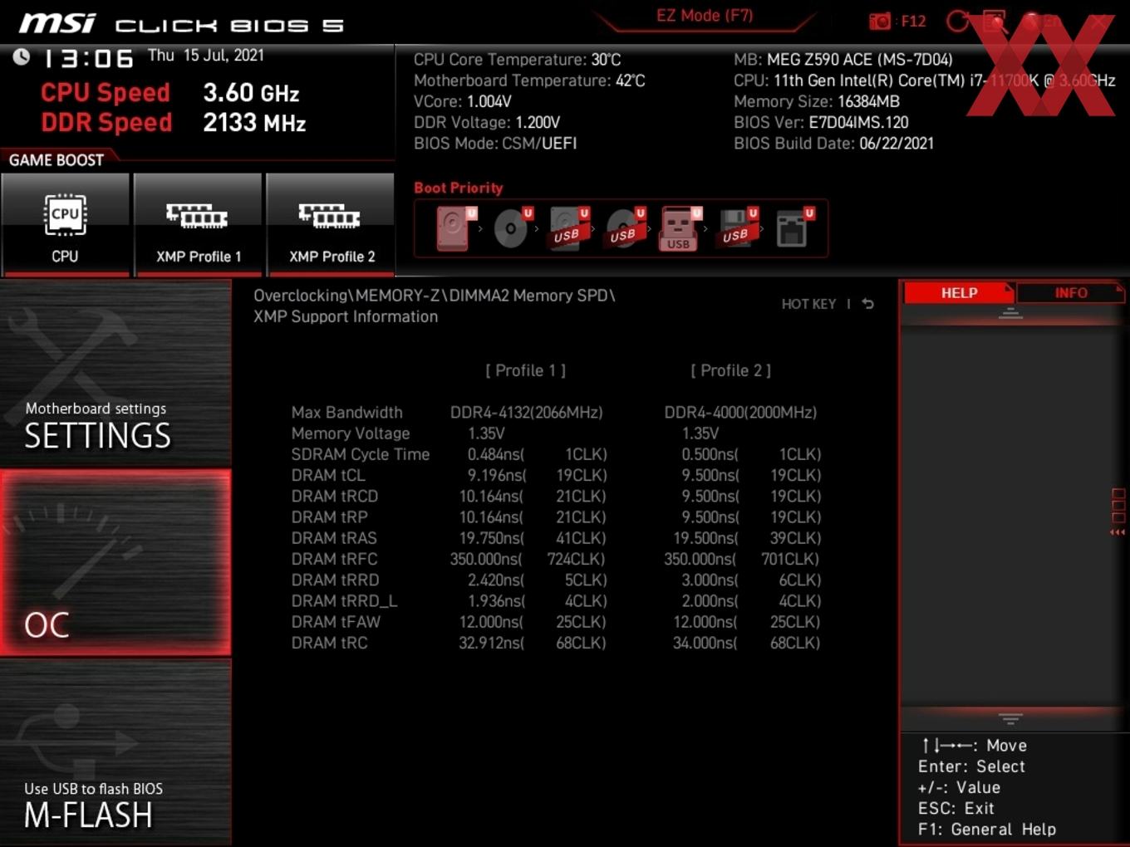Click the Memory Size: 16384MB text
This screenshot has height=847, width=1130.
pyautogui.click(x=817, y=101)
